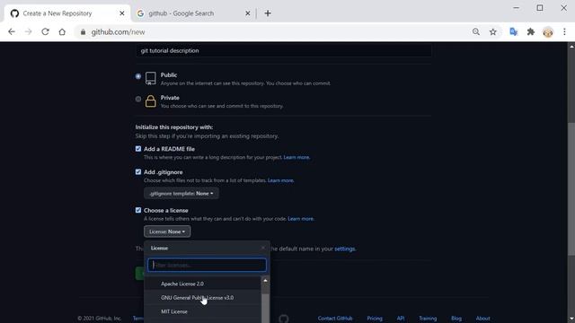
Task: Open the Extensions puzzle icon
Action: point(530,32)
